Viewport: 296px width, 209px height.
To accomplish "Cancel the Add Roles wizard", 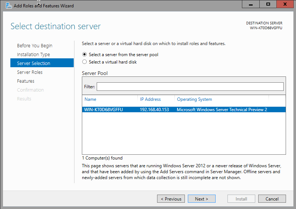I will [272, 199].
